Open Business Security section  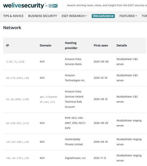[x=43, y=16]
